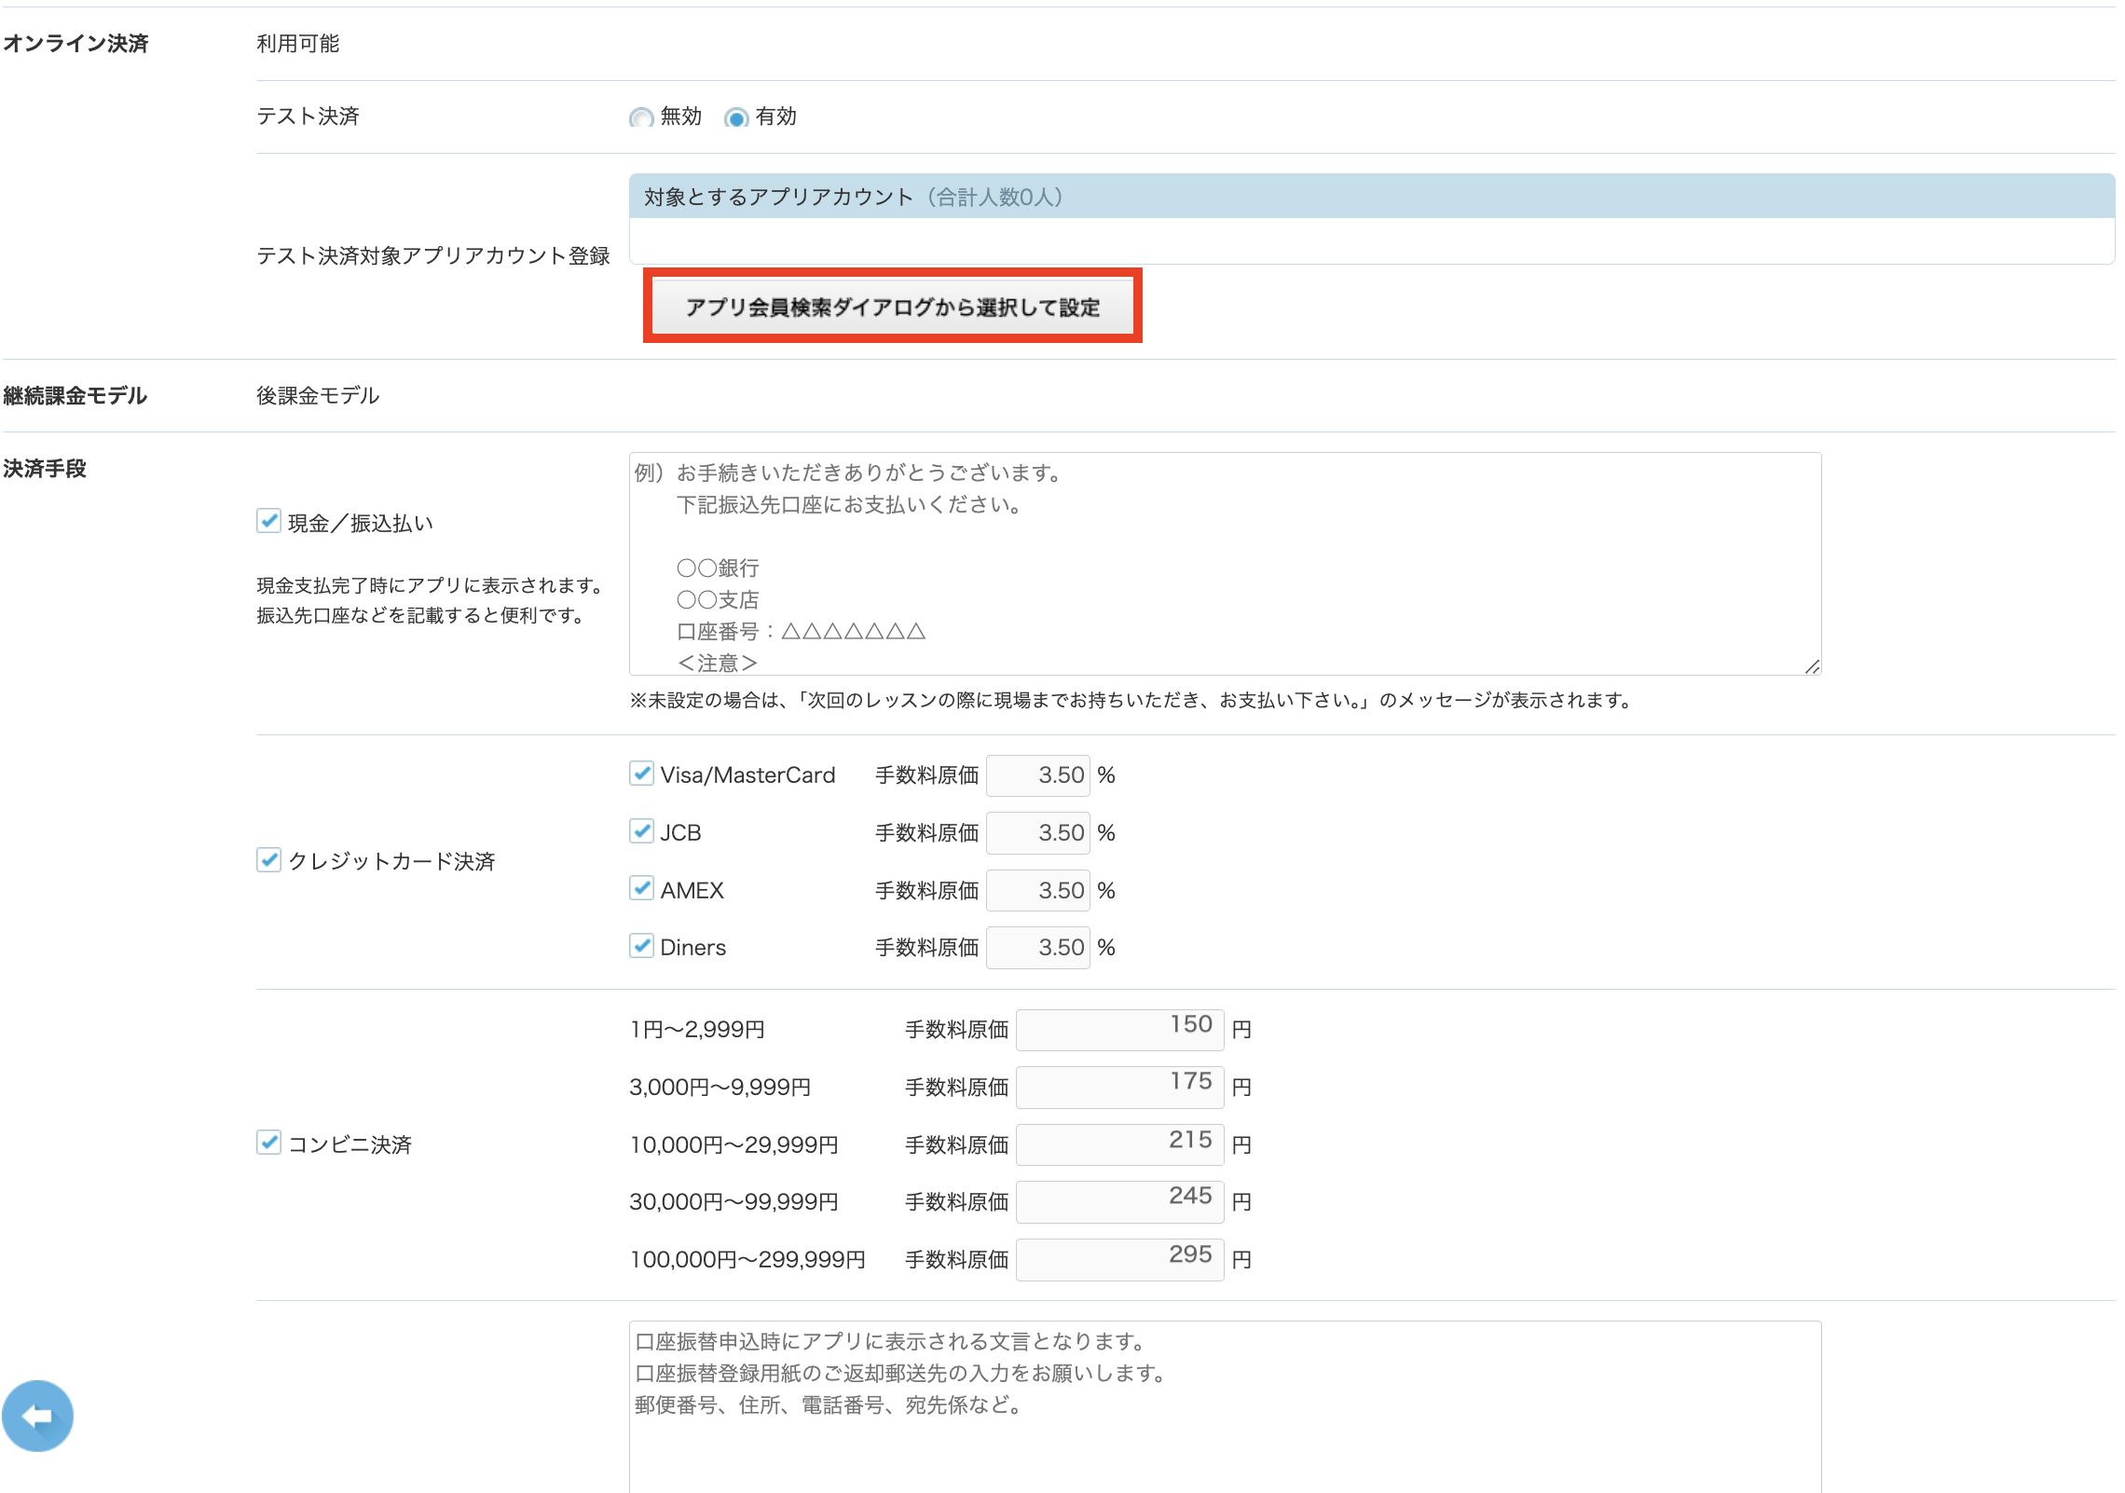Click 対象とするアプリアカウント header
The image size is (2125, 1493).
point(1372,197)
